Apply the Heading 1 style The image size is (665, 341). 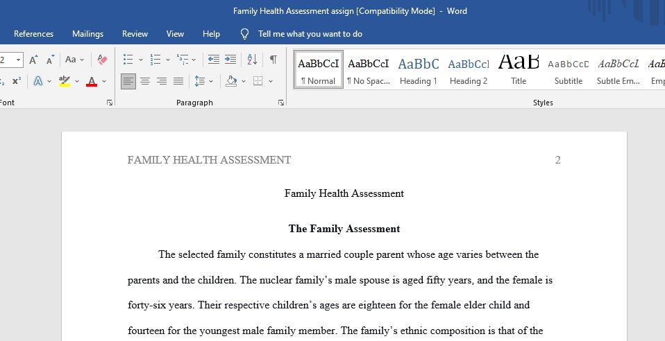(418, 69)
